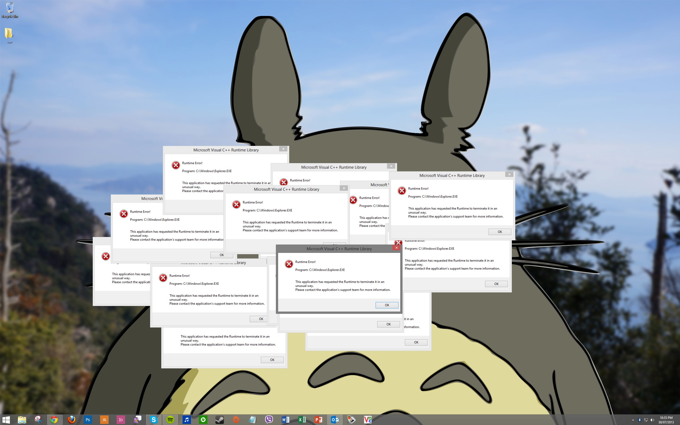Close active dialog with red X
The height and width of the screenshot is (425, 680).
(397, 248)
